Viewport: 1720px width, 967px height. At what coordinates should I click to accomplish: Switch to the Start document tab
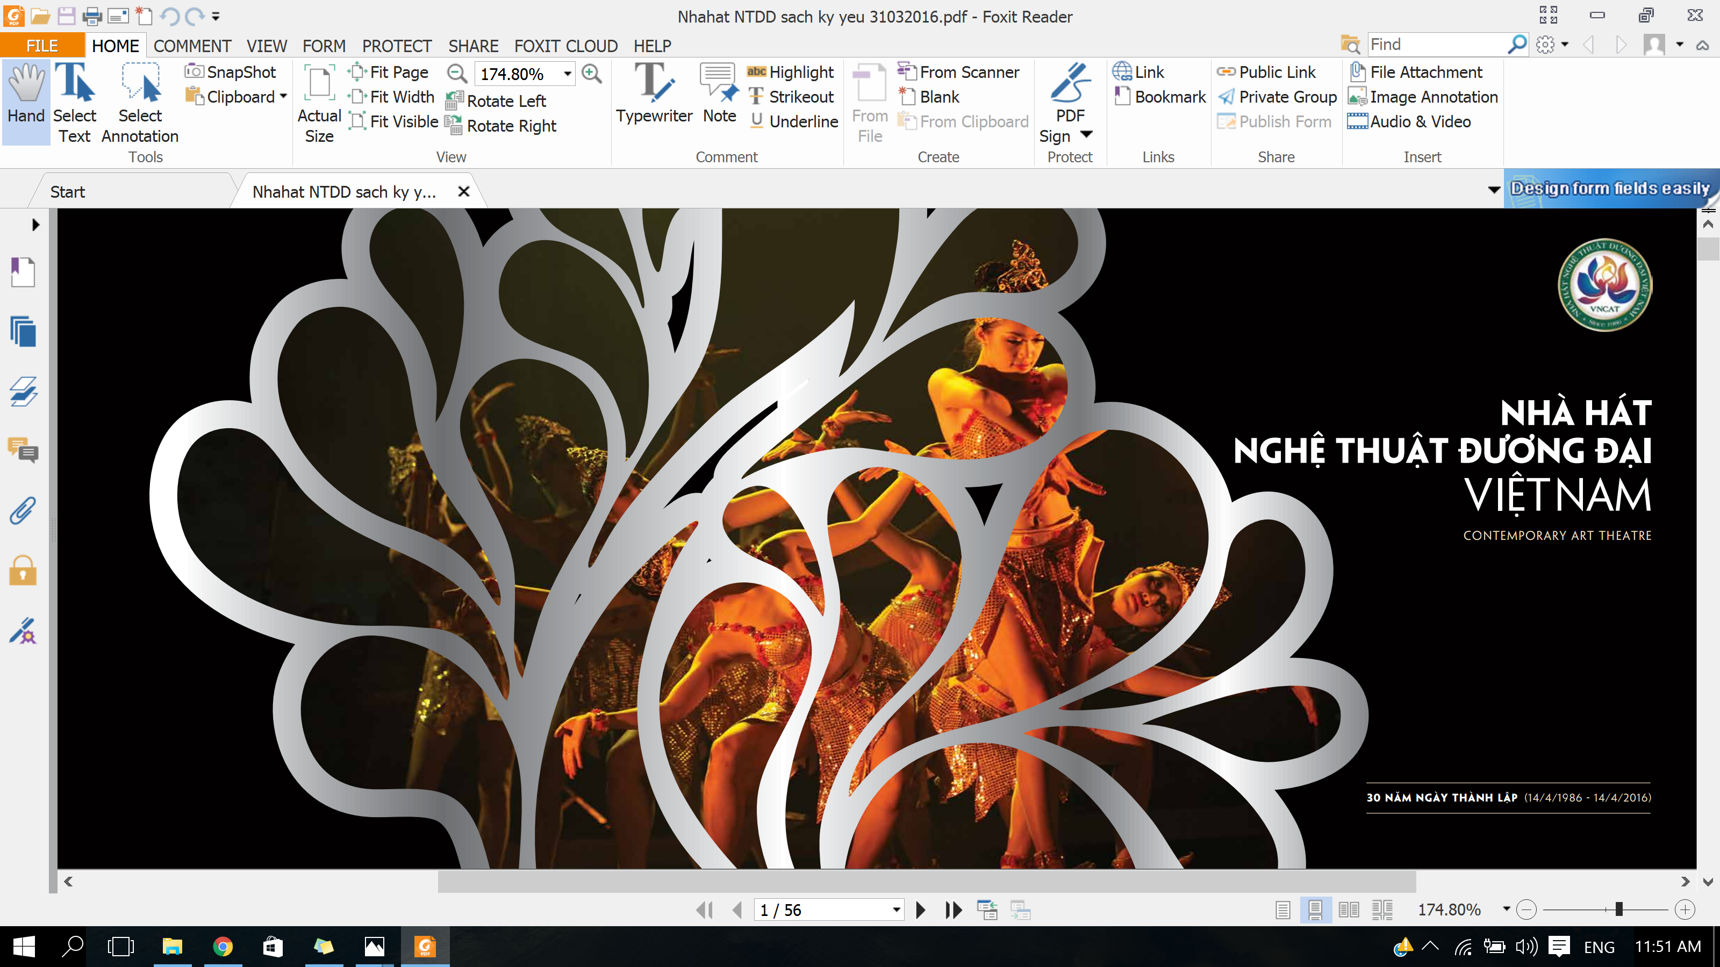67,192
